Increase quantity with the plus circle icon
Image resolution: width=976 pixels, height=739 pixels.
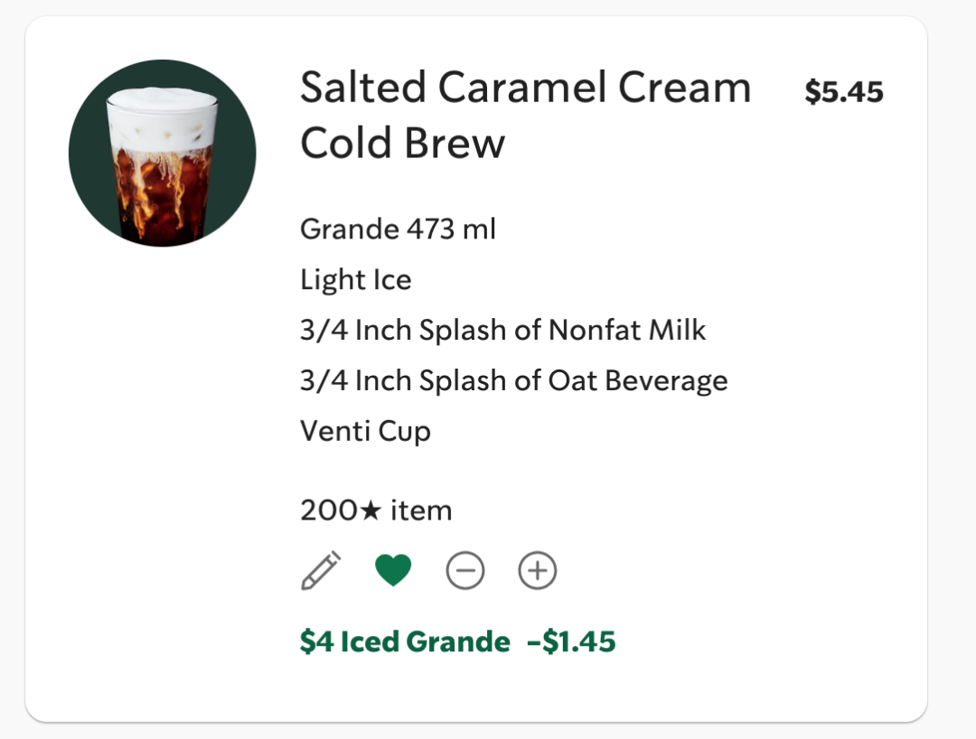[538, 571]
